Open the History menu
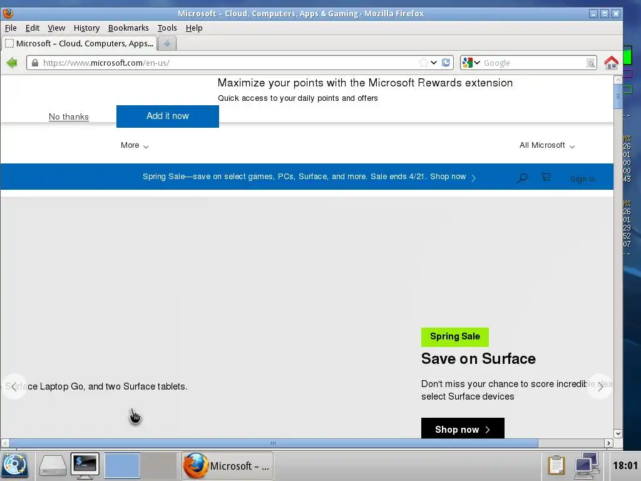 (x=86, y=28)
